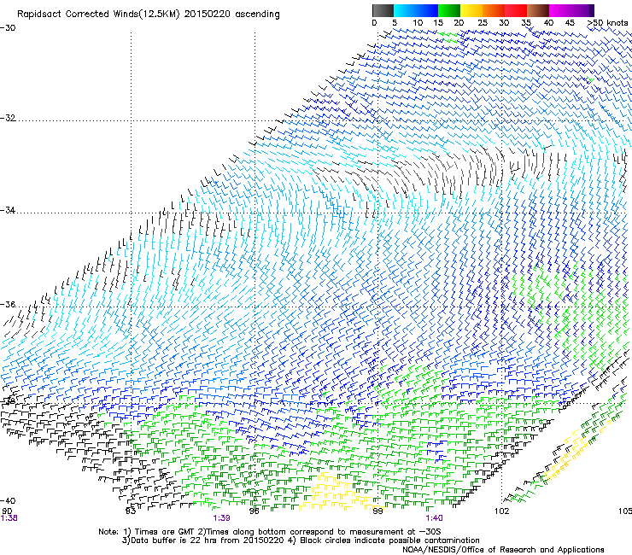Viewport: 632px width, 555px height.
Task: Click the purple '1:38' time label
Action: [9, 518]
